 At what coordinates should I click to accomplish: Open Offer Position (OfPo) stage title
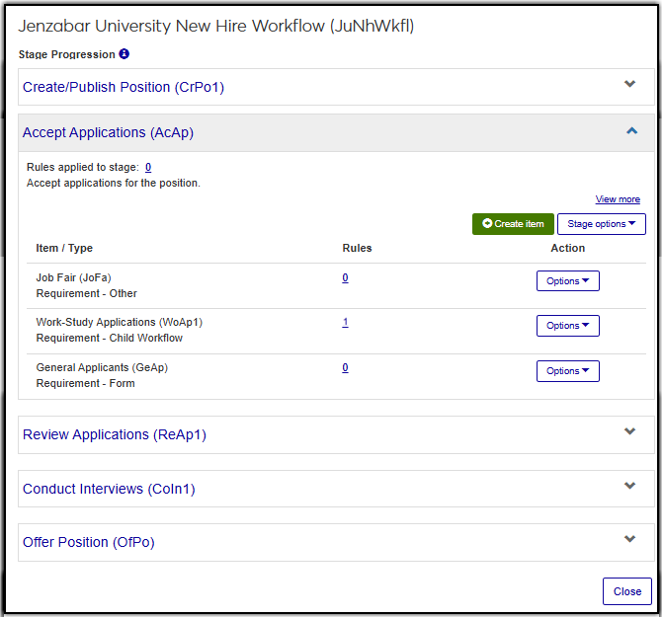pyautogui.click(x=88, y=542)
